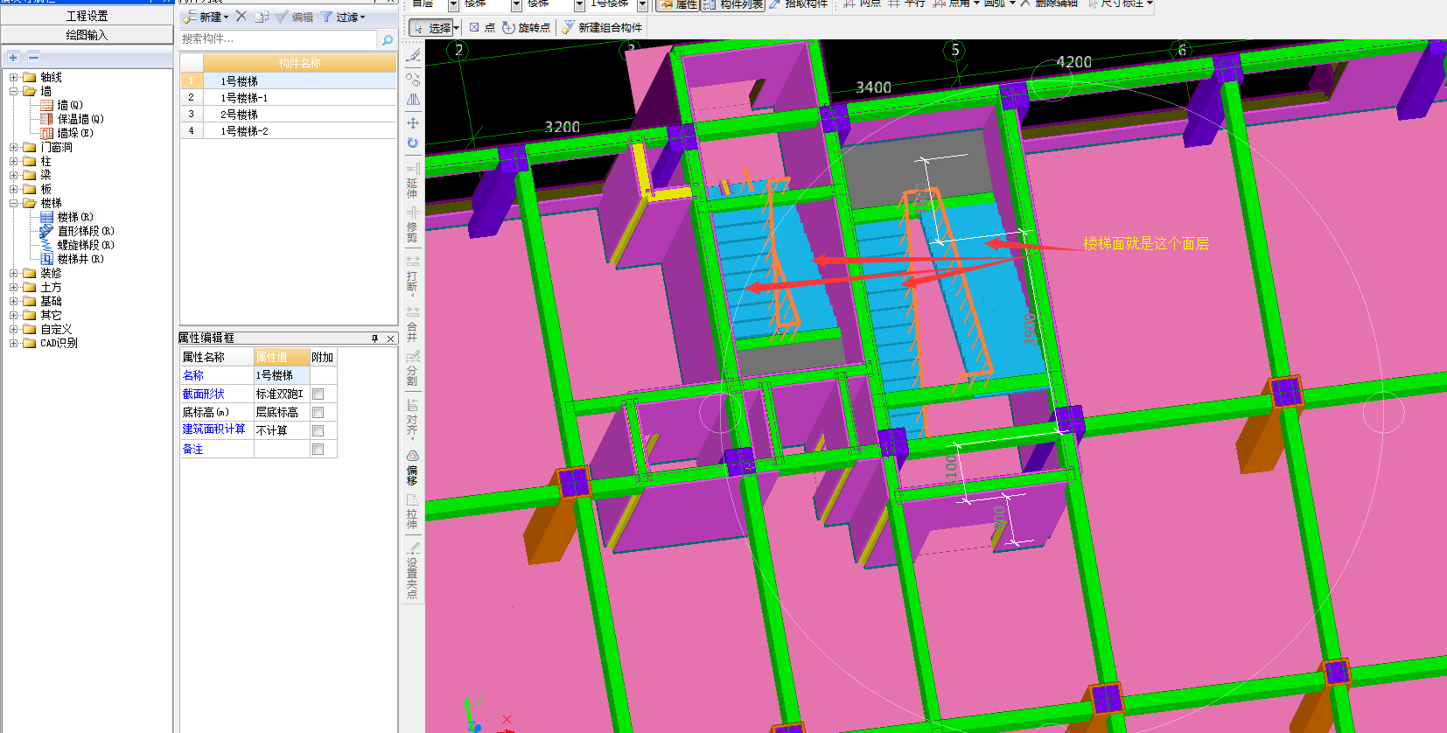The height and width of the screenshot is (733, 1447).
Task: Click the Set Grip Point (设置夹点) tool
Action: click(x=413, y=570)
